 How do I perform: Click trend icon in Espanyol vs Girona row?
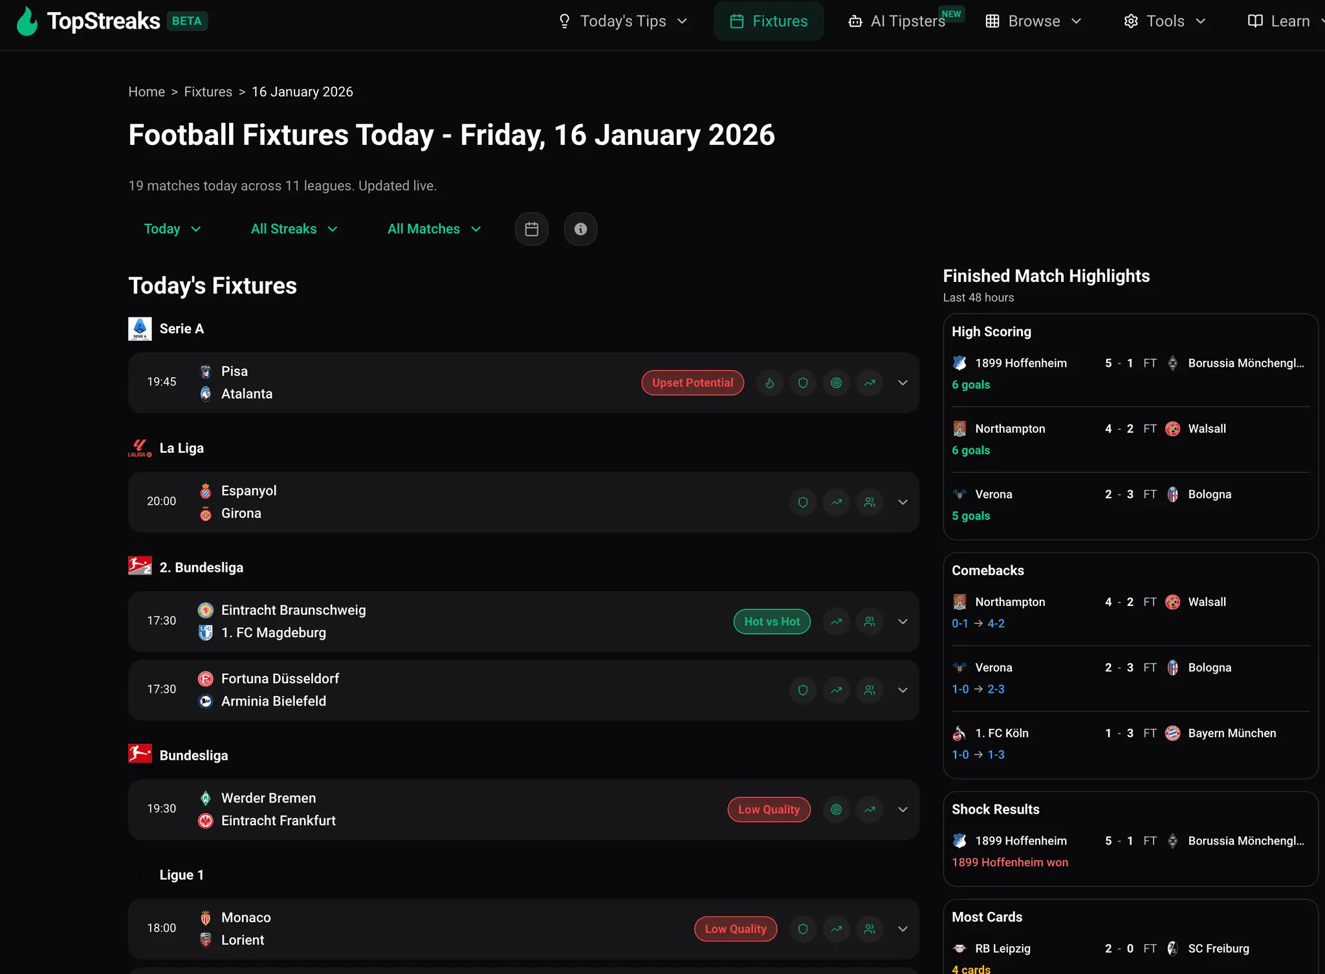pyautogui.click(x=837, y=502)
